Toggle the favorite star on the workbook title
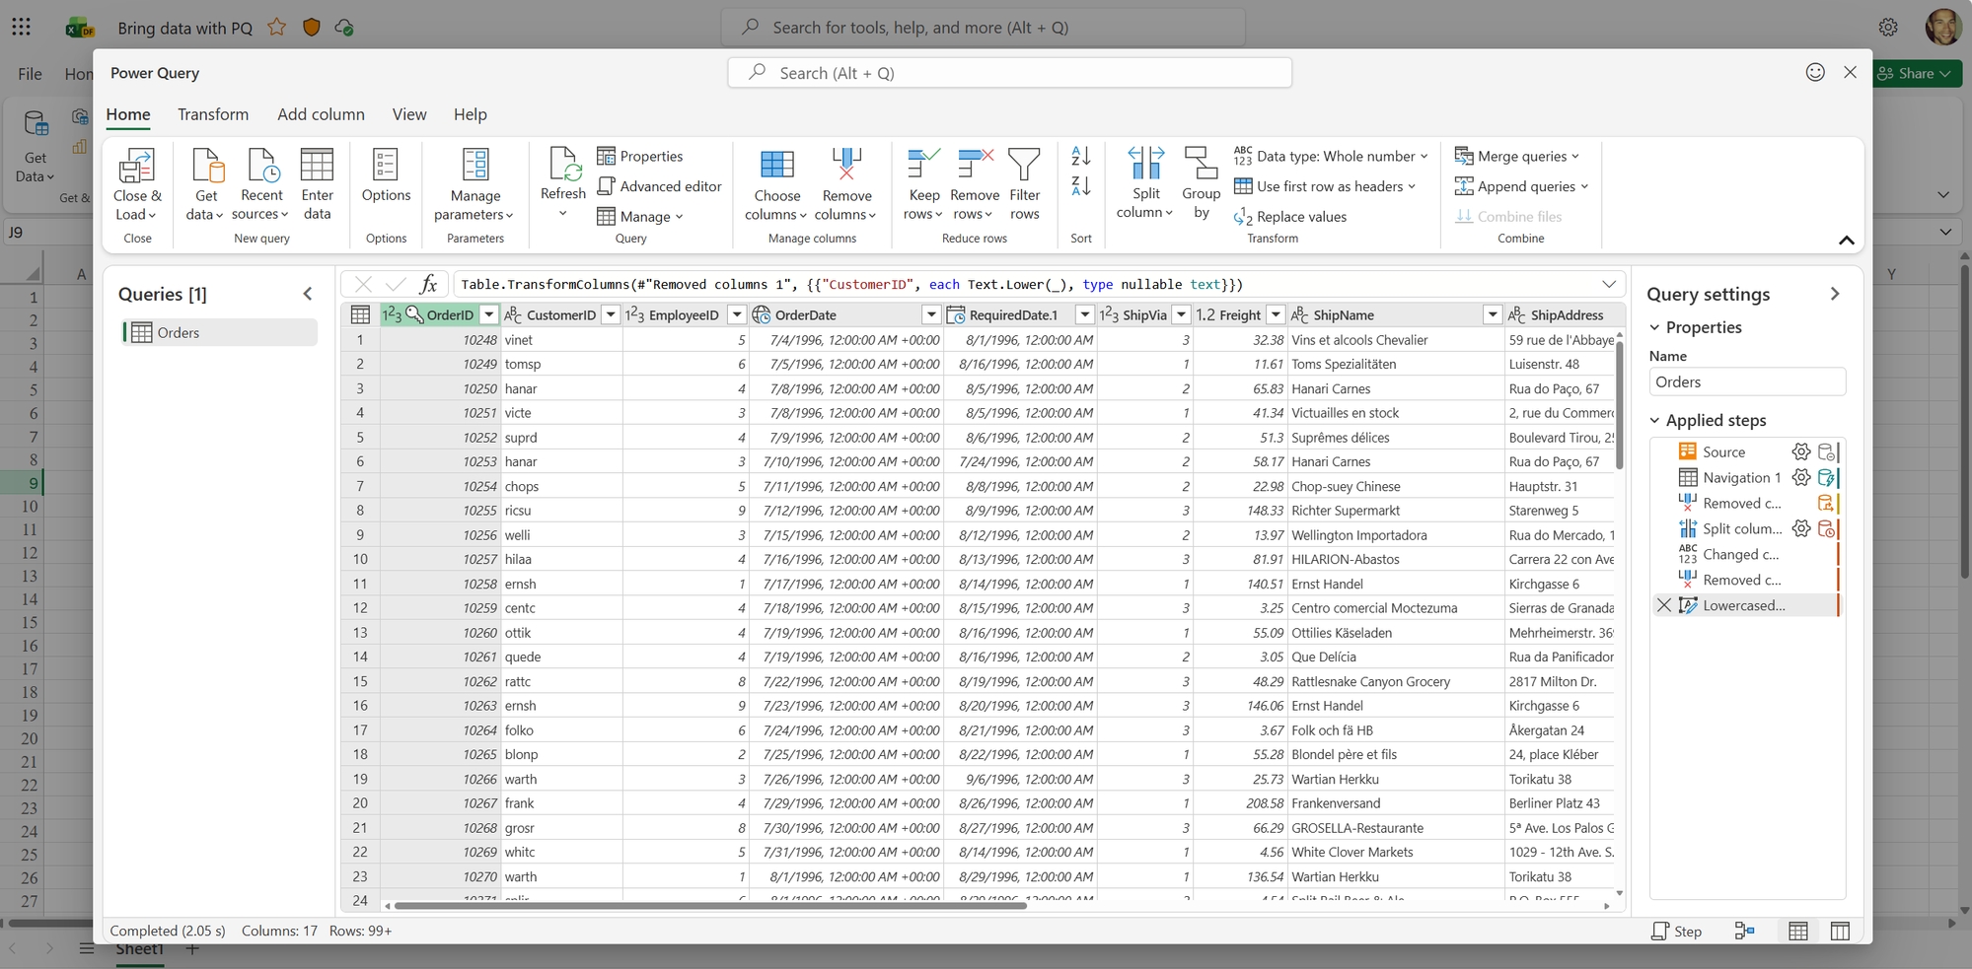This screenshot has height=969, width=1972. coord(277,28)
